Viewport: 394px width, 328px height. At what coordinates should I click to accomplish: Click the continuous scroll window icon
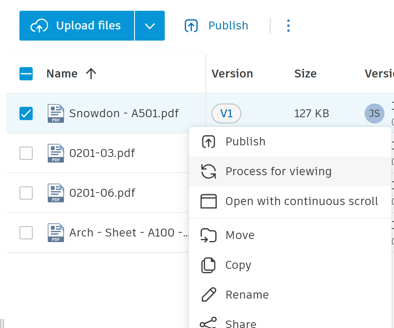[208, 201]
